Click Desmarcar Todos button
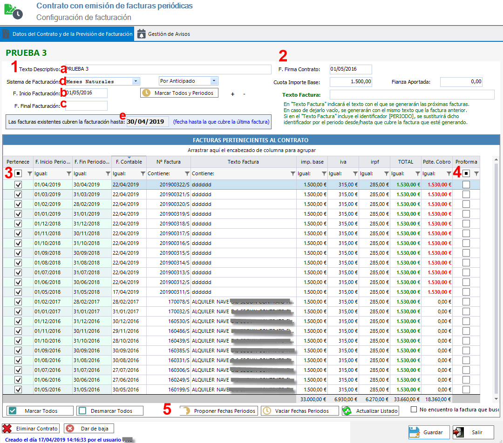The height and width of the screenshot is (443, 503). point(110,410)
